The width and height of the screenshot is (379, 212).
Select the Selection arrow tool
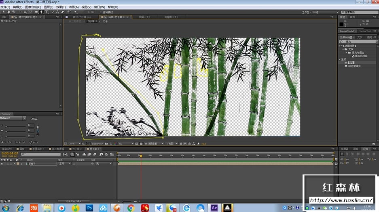click(x=4, y=12)
